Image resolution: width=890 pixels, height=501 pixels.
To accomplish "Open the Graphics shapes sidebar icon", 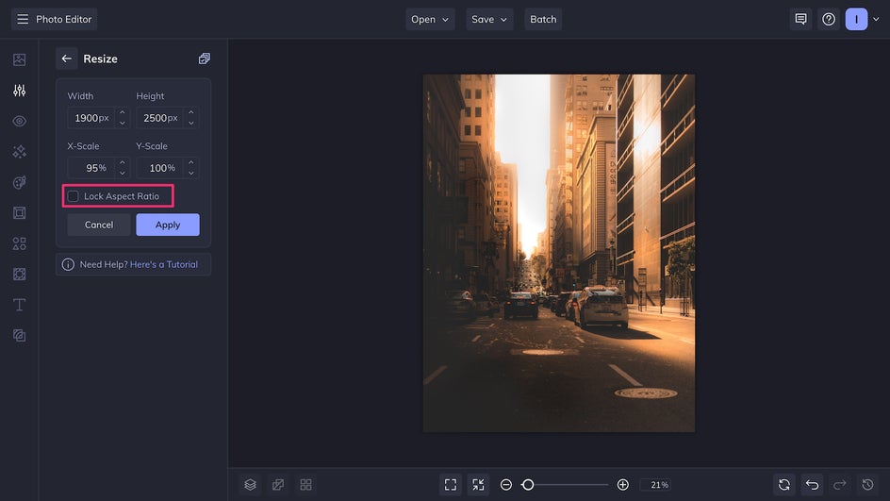I will tap(19, 243).
